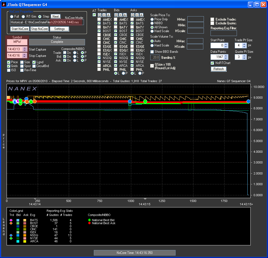Select the RT-Sim mode radio

click(23, 16)
